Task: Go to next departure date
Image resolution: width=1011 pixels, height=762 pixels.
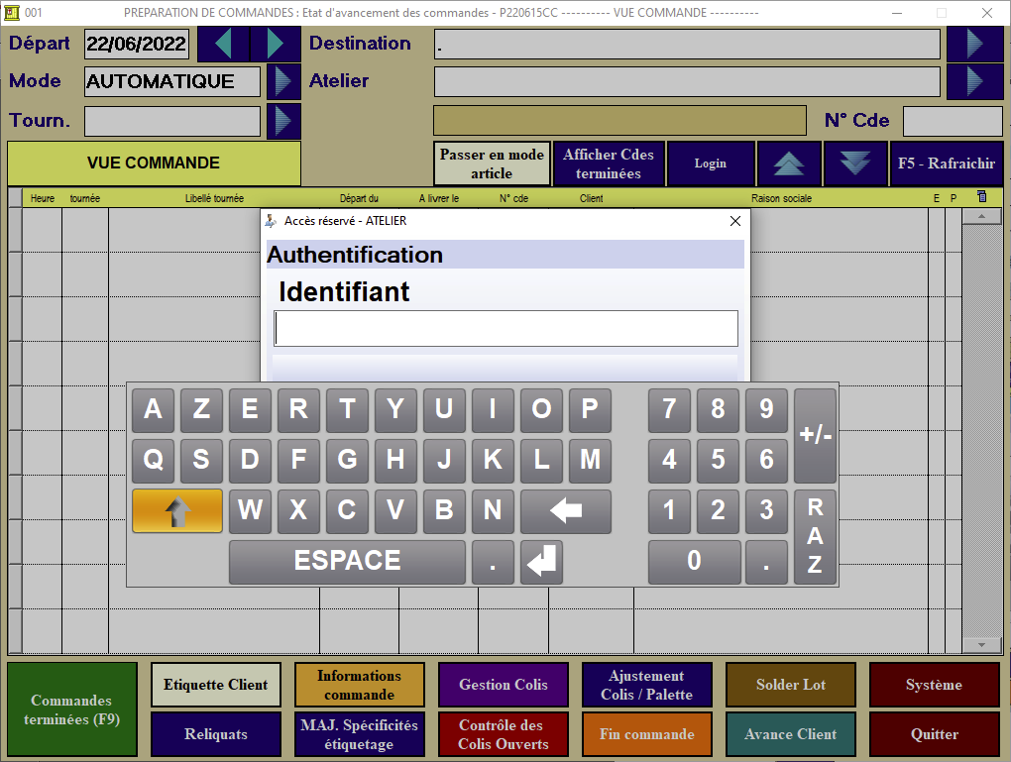Action: 275,44
